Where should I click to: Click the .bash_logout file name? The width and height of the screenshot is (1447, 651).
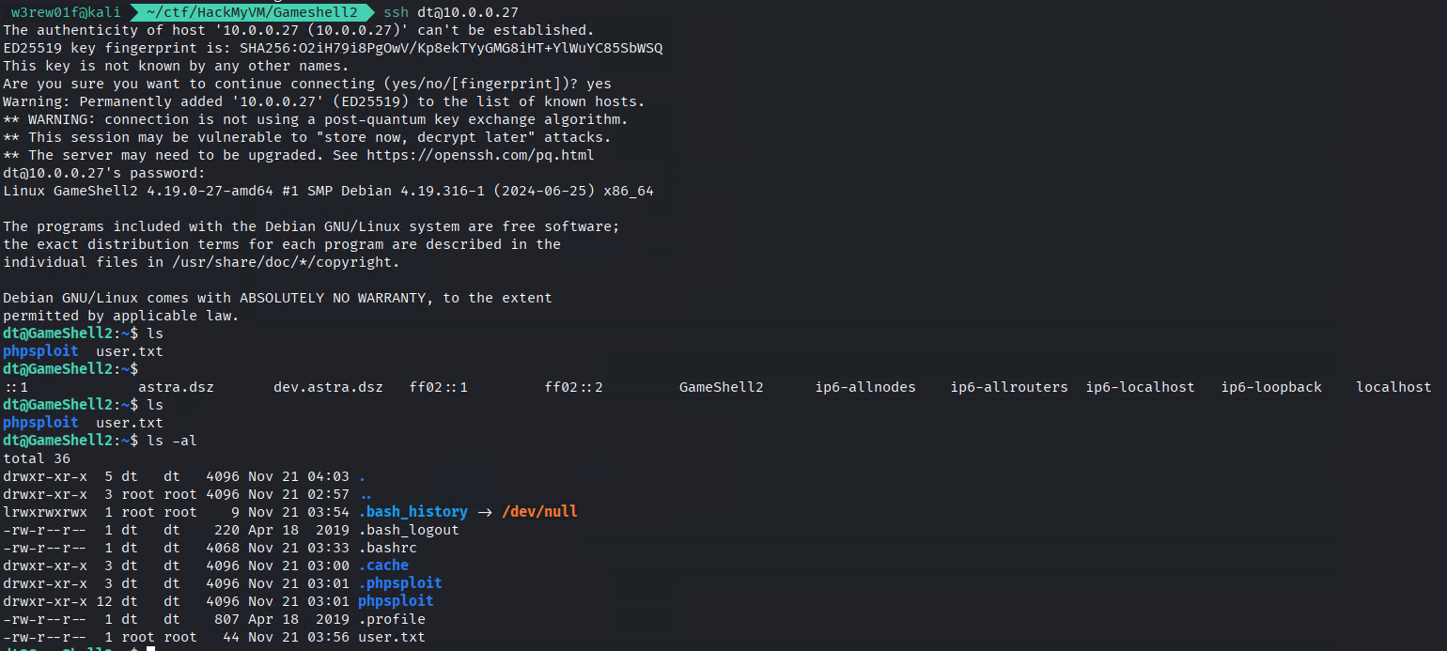tap(408, 530)
